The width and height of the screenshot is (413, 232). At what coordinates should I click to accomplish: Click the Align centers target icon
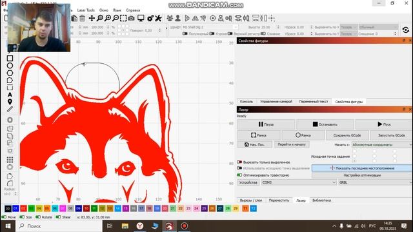pos(212,18)
